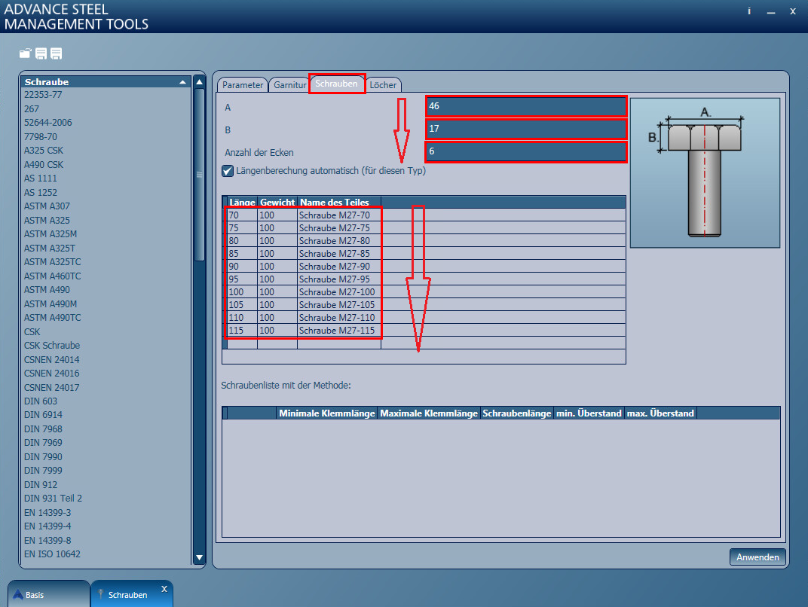The image size is (808, 607).
Task: Click the Länge cell with value 110
Action: pos(242,318)
